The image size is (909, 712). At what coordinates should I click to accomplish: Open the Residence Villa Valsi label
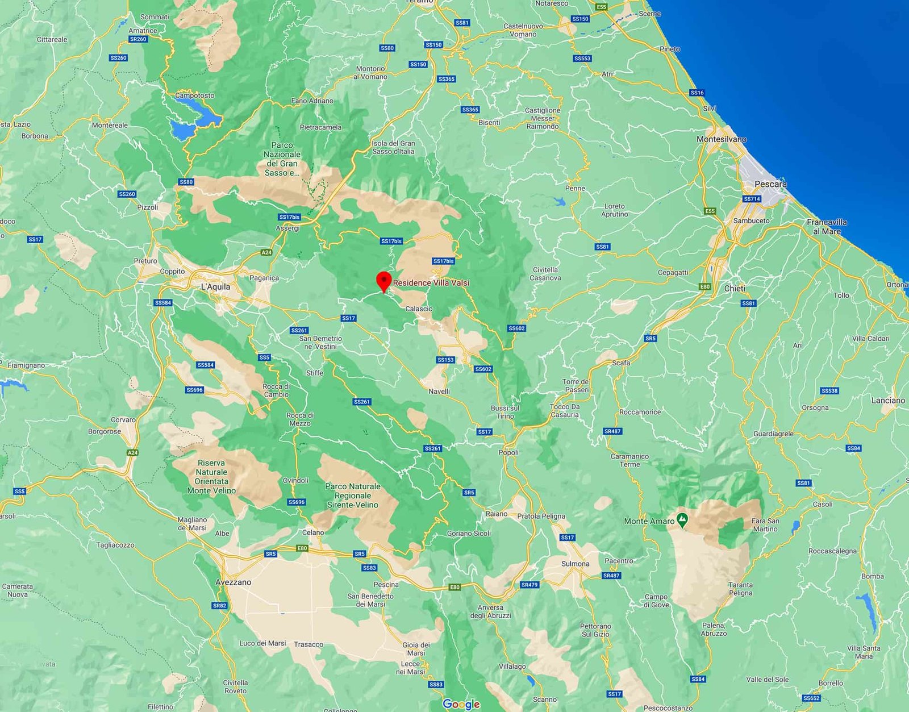431,283
